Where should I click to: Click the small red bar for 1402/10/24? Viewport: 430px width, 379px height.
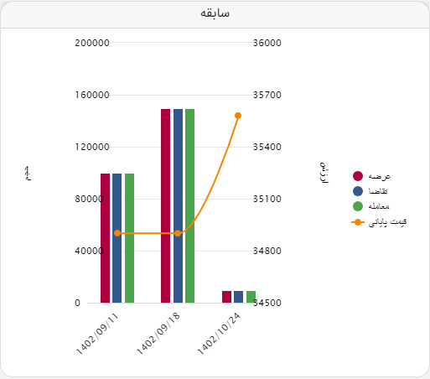226,297
